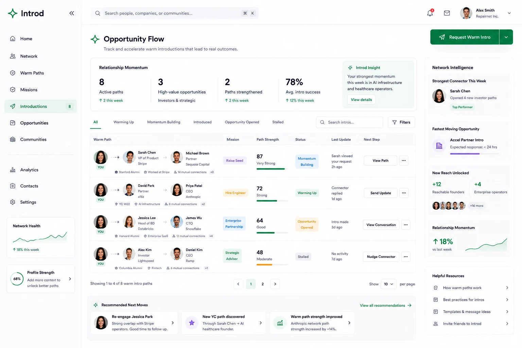522x348 pixels.
Task: Click the chart icon for path strength improved
Action: 280,323
